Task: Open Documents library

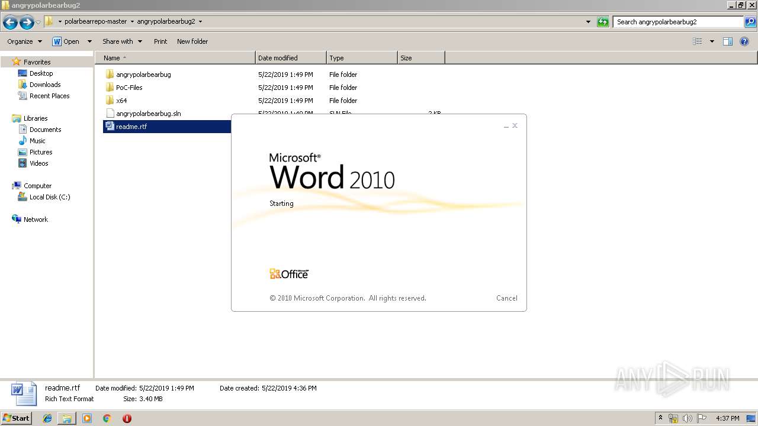Action: click(x=45, y=130)
